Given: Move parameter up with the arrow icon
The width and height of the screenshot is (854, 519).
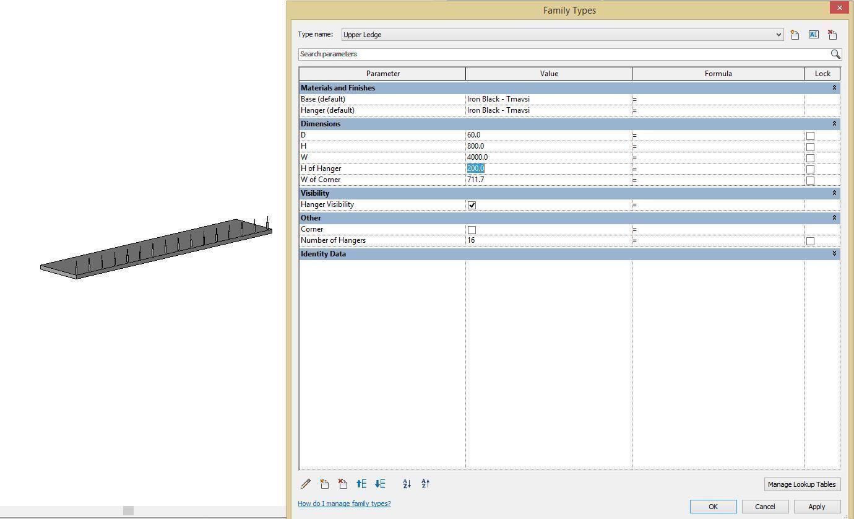Looking at the screenshot, I should tap(361, 484).
